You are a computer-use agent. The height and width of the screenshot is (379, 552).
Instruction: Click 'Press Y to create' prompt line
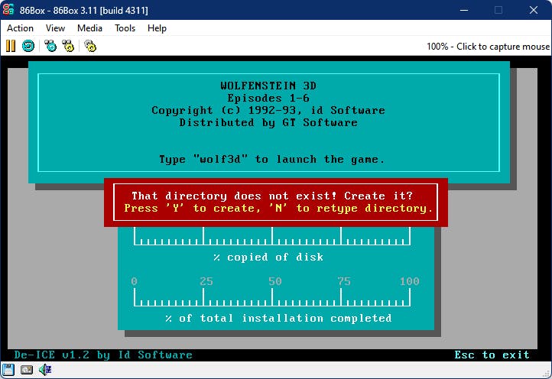pos(278,208)
